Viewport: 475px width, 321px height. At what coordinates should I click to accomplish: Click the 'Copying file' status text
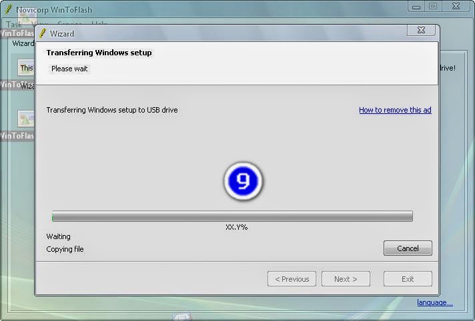click(x=65, y=249)
